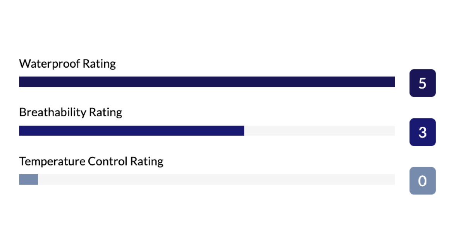
Task: Select the Breathability Rating label
Action: pos(71,112)
